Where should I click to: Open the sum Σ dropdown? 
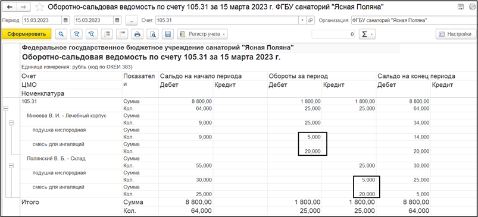[367, 34]
